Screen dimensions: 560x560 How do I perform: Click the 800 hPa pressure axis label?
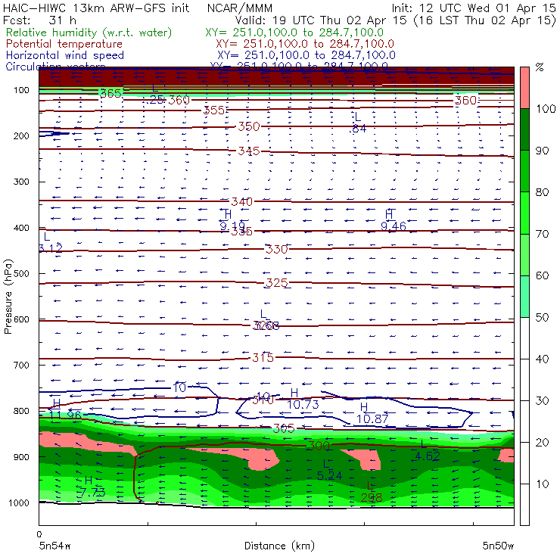(x=21, y=411)
